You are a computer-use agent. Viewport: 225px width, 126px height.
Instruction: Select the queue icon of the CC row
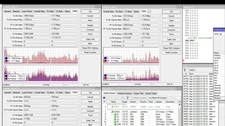(115, 114)
